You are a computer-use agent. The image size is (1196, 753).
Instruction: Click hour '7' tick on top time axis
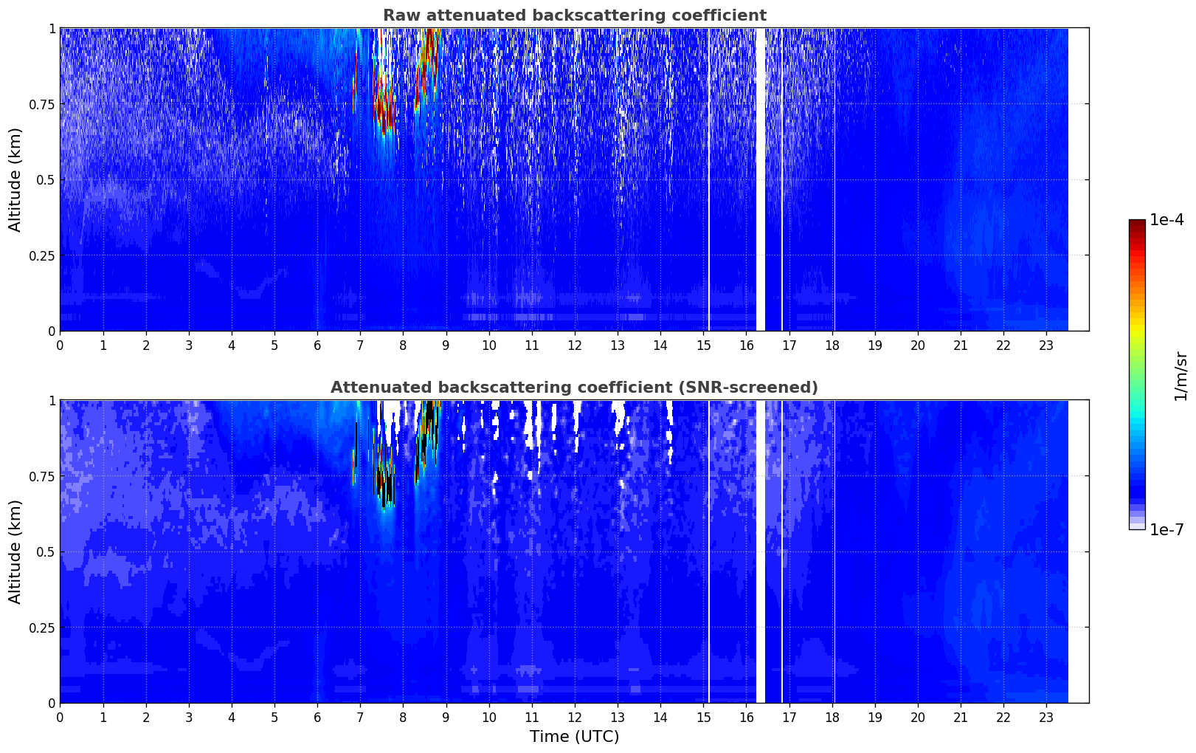tap(360, 345)
